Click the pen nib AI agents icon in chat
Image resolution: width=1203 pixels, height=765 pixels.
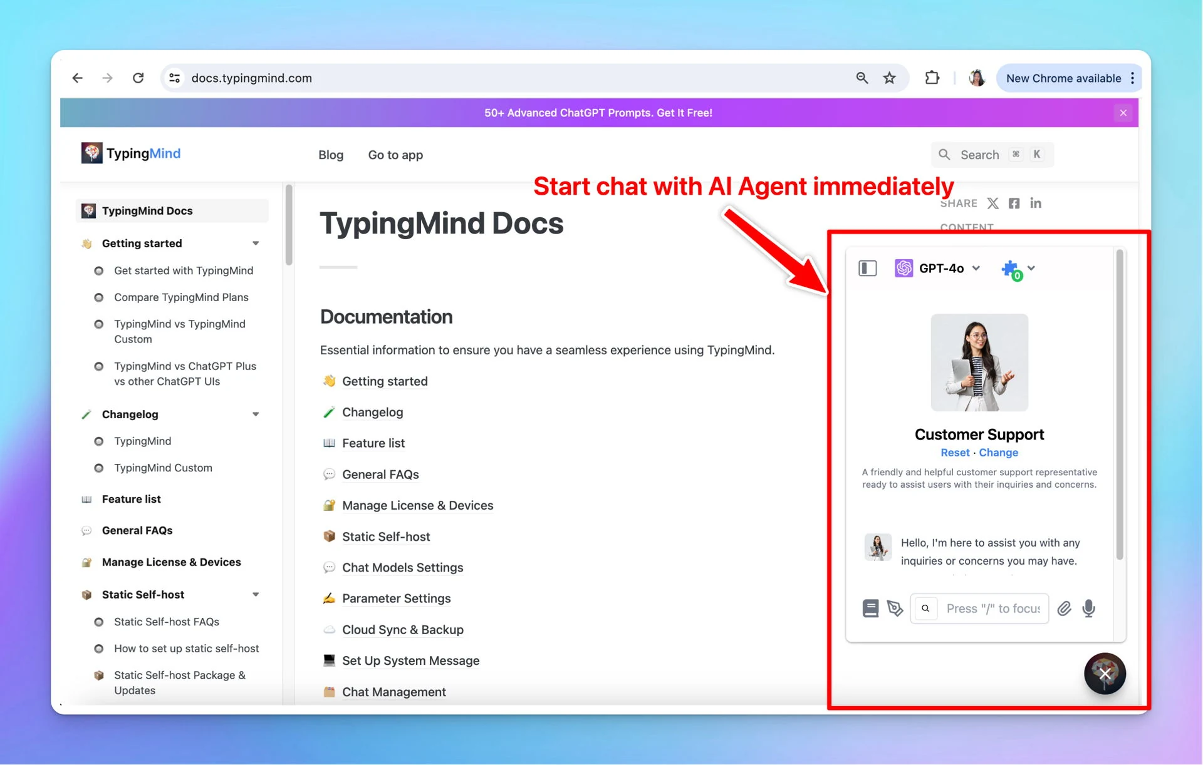[x=895, y=608]
